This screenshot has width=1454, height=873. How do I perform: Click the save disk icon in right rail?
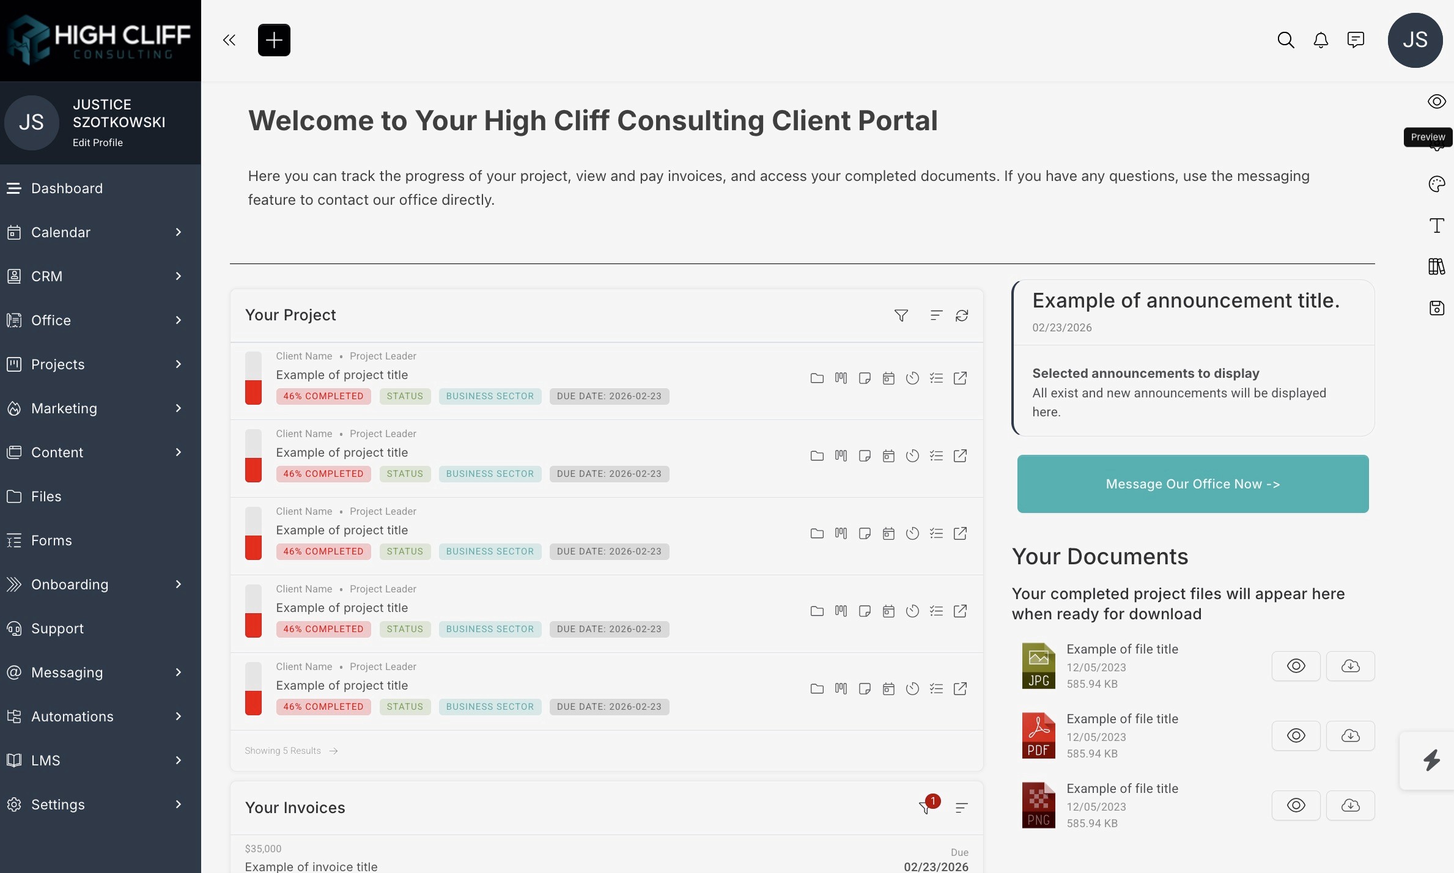tap(1436, 308)
